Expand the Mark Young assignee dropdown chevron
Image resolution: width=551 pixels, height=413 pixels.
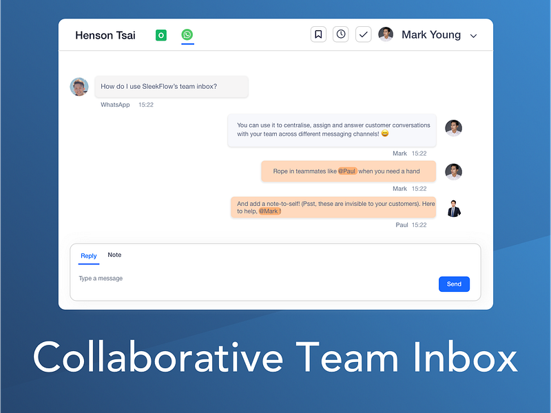(473, 36)
